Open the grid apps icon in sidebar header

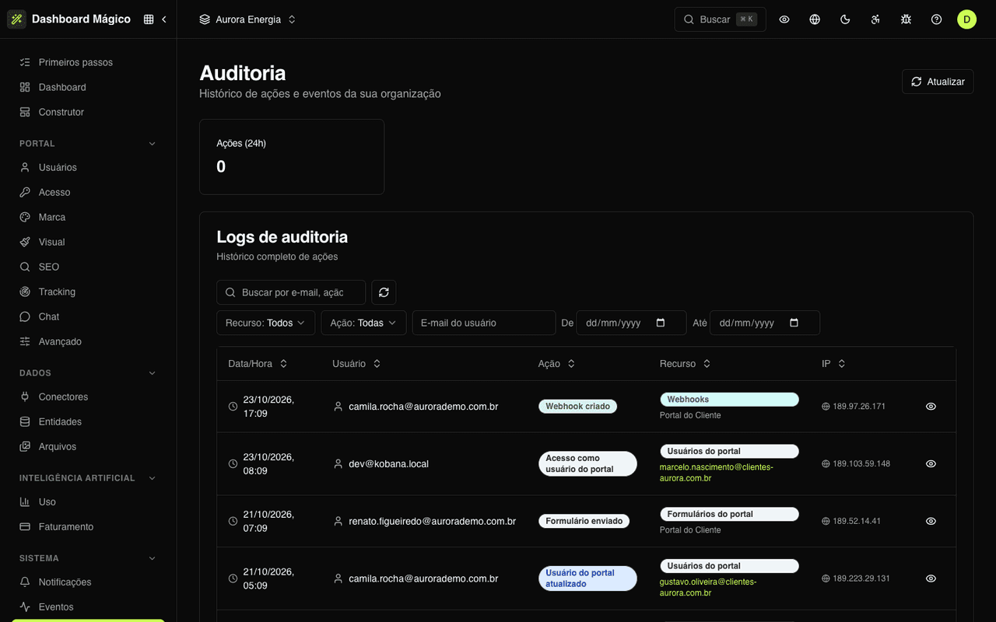(x=149, y=19)
